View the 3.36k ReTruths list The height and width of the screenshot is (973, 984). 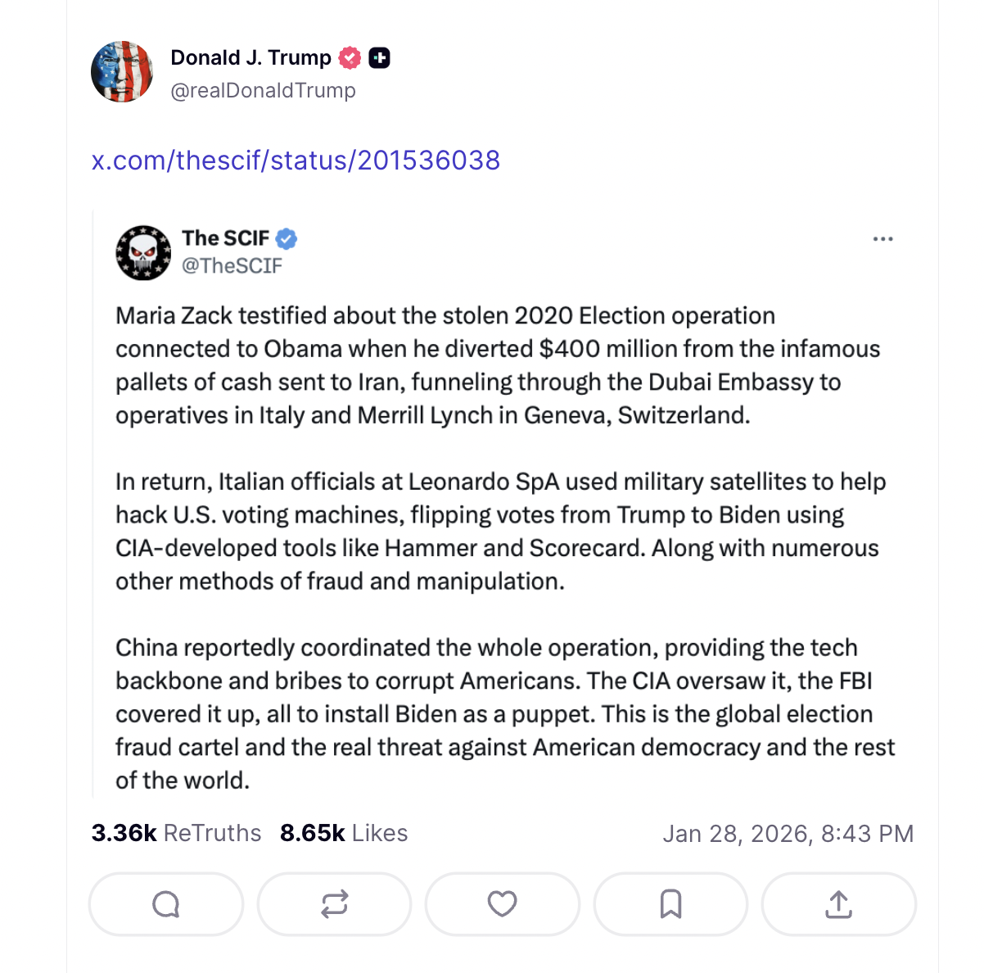176,833
